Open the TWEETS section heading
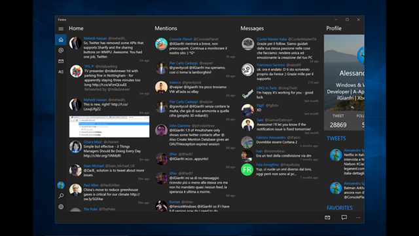Image resolution: width=419 pixels, height=236 pixels. point(336,138)
